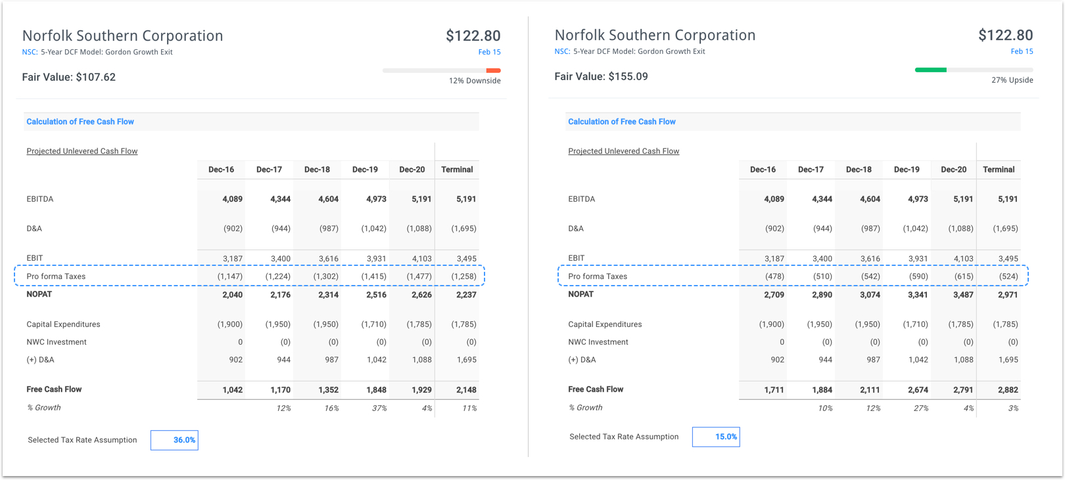Click NOPAT value 2,516
The width and height of the screenshot is (1065, 480).
point(376,295)
